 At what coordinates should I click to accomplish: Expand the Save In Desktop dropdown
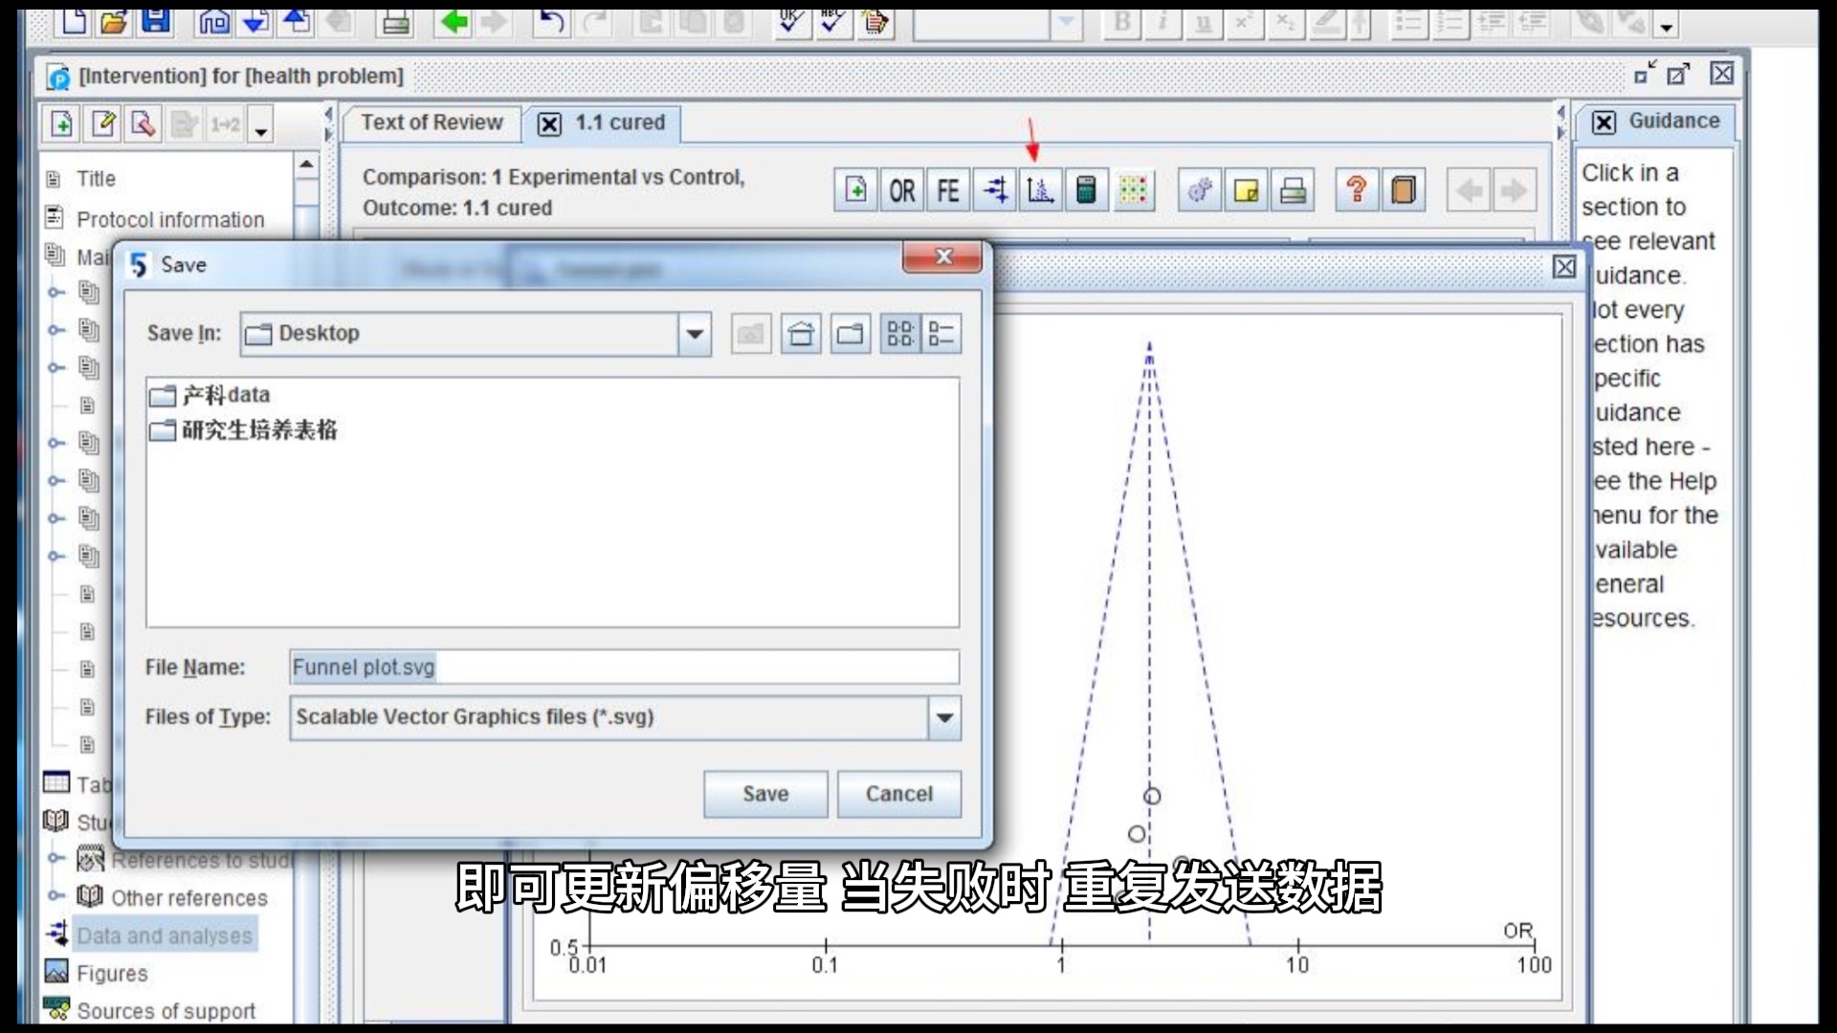[x=695, y=334]
